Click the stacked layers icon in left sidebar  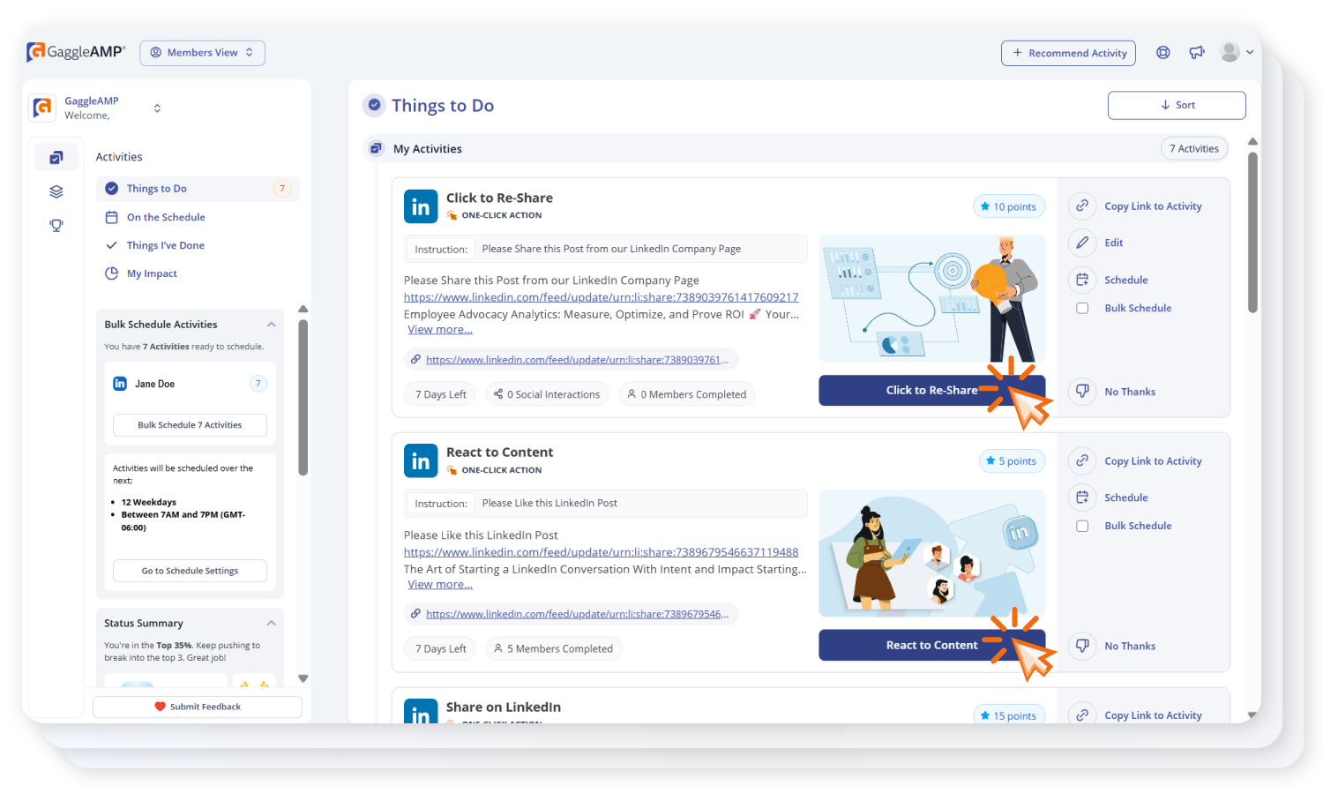(56, 191)
